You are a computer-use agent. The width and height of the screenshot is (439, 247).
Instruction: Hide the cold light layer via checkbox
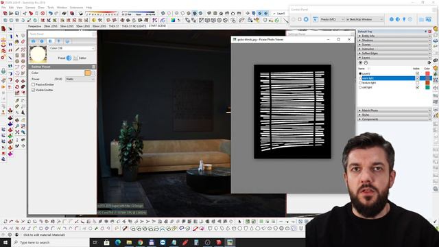(418, 87)
